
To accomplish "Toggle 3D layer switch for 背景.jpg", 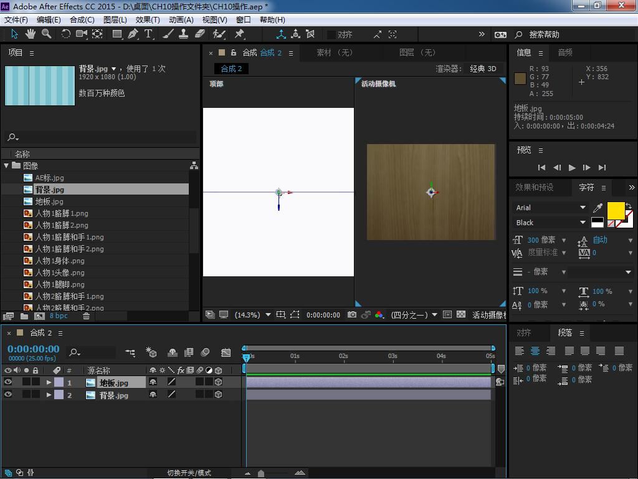I will 219,395.
